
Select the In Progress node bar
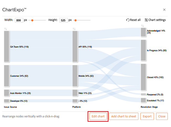click(143, 50)
